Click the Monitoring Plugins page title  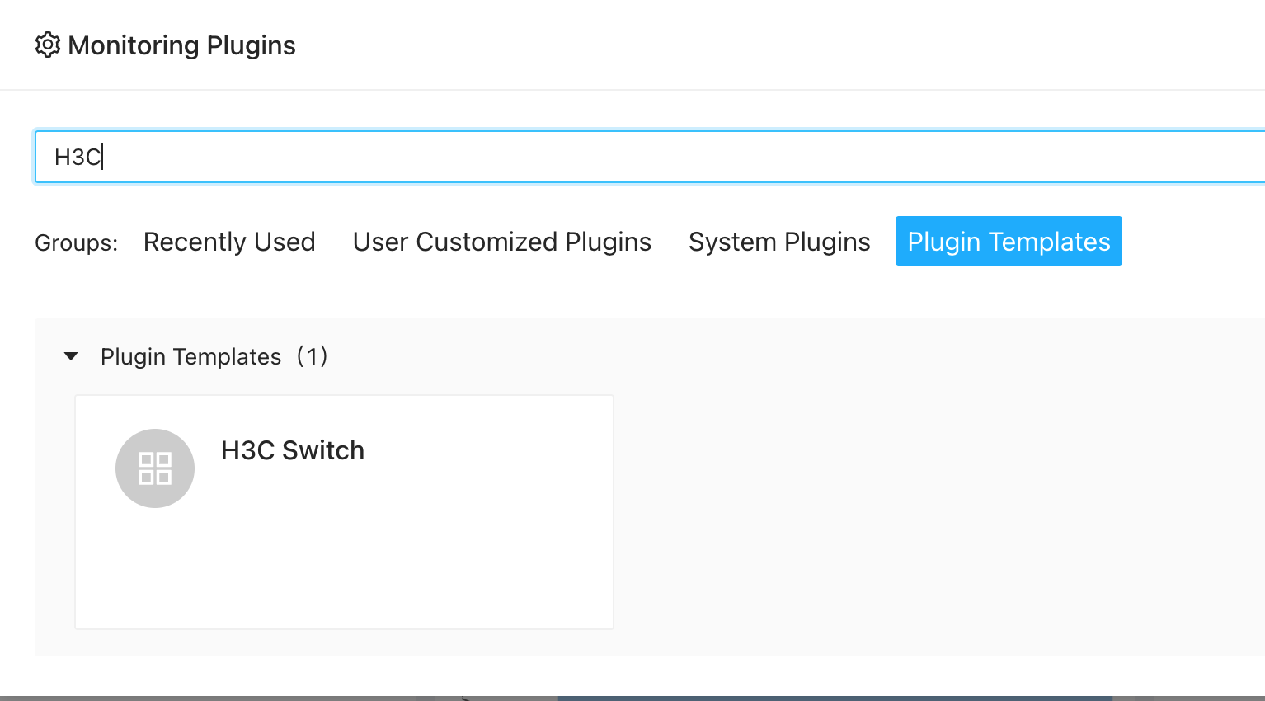(x=181, y=45)
